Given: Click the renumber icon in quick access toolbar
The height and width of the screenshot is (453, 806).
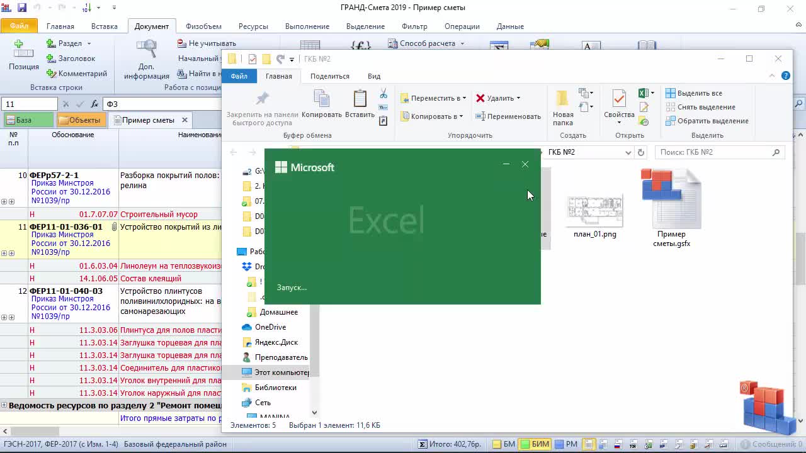Looking at the screenshot, I should tap(87, 8).
